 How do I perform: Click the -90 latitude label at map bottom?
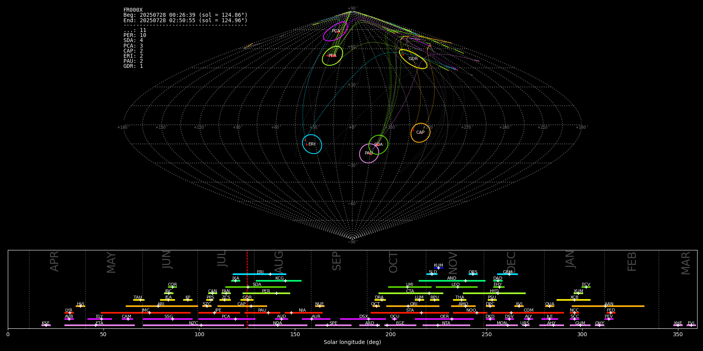(351, 242)
